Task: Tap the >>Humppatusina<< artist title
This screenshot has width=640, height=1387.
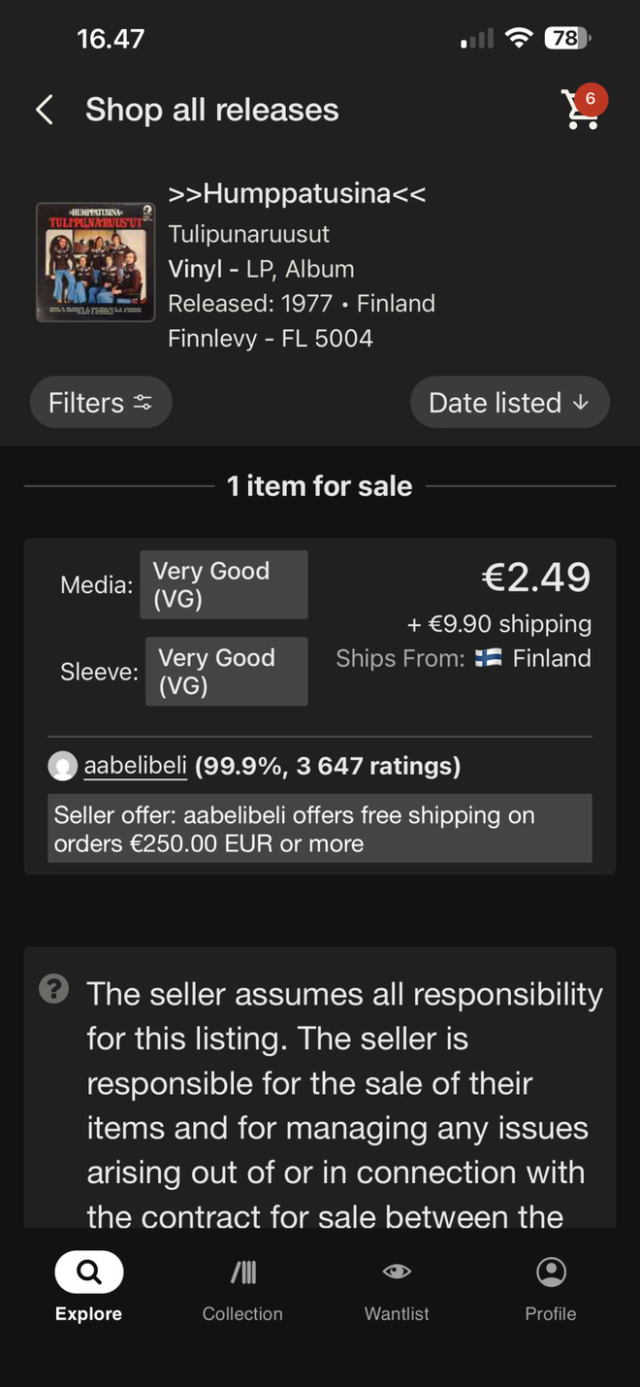Action: coord(297,193)
